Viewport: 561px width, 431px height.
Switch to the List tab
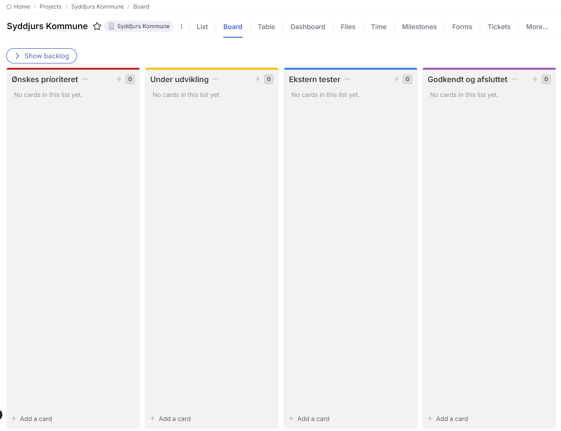(202, 27)
